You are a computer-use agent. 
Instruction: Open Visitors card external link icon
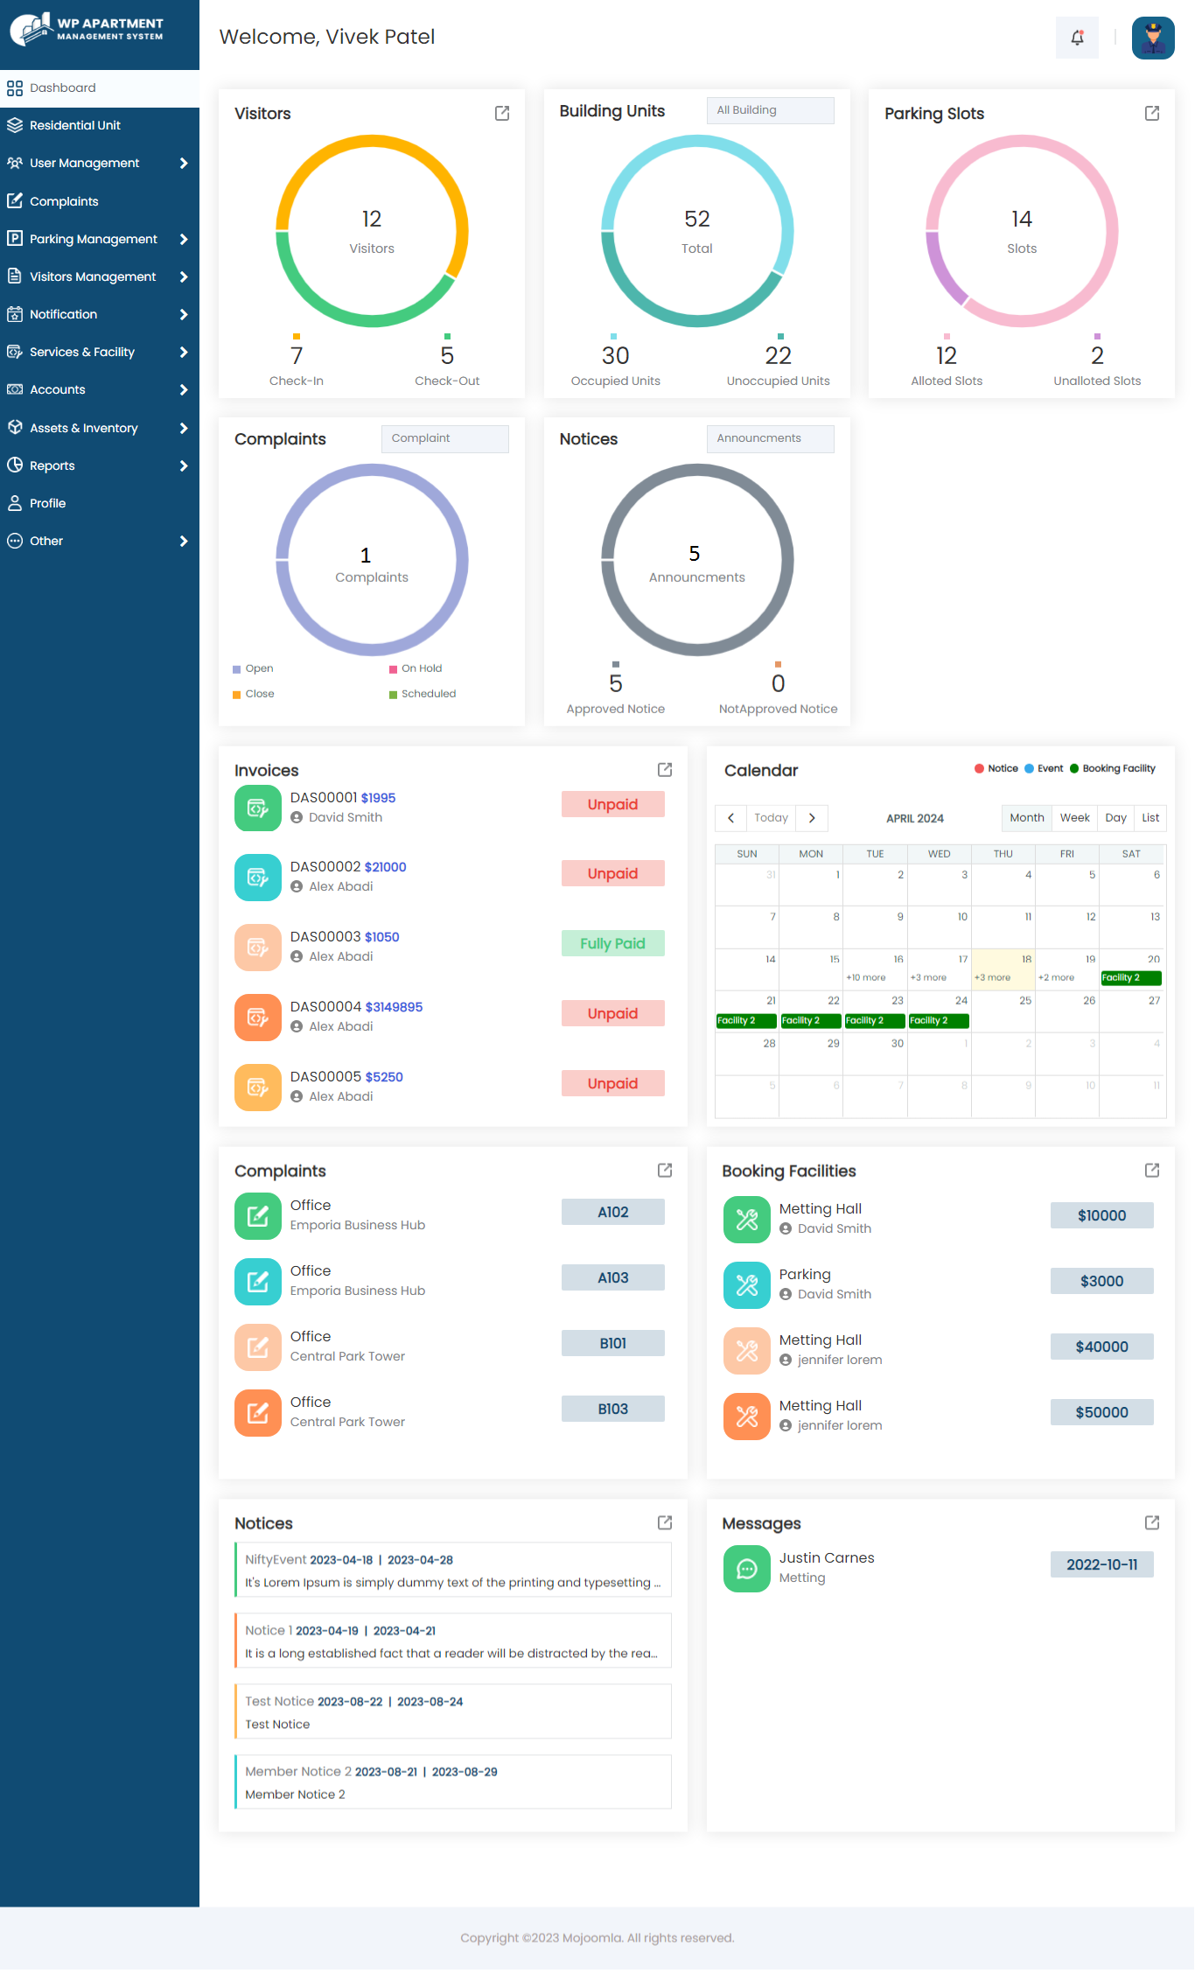pos(502,113)
